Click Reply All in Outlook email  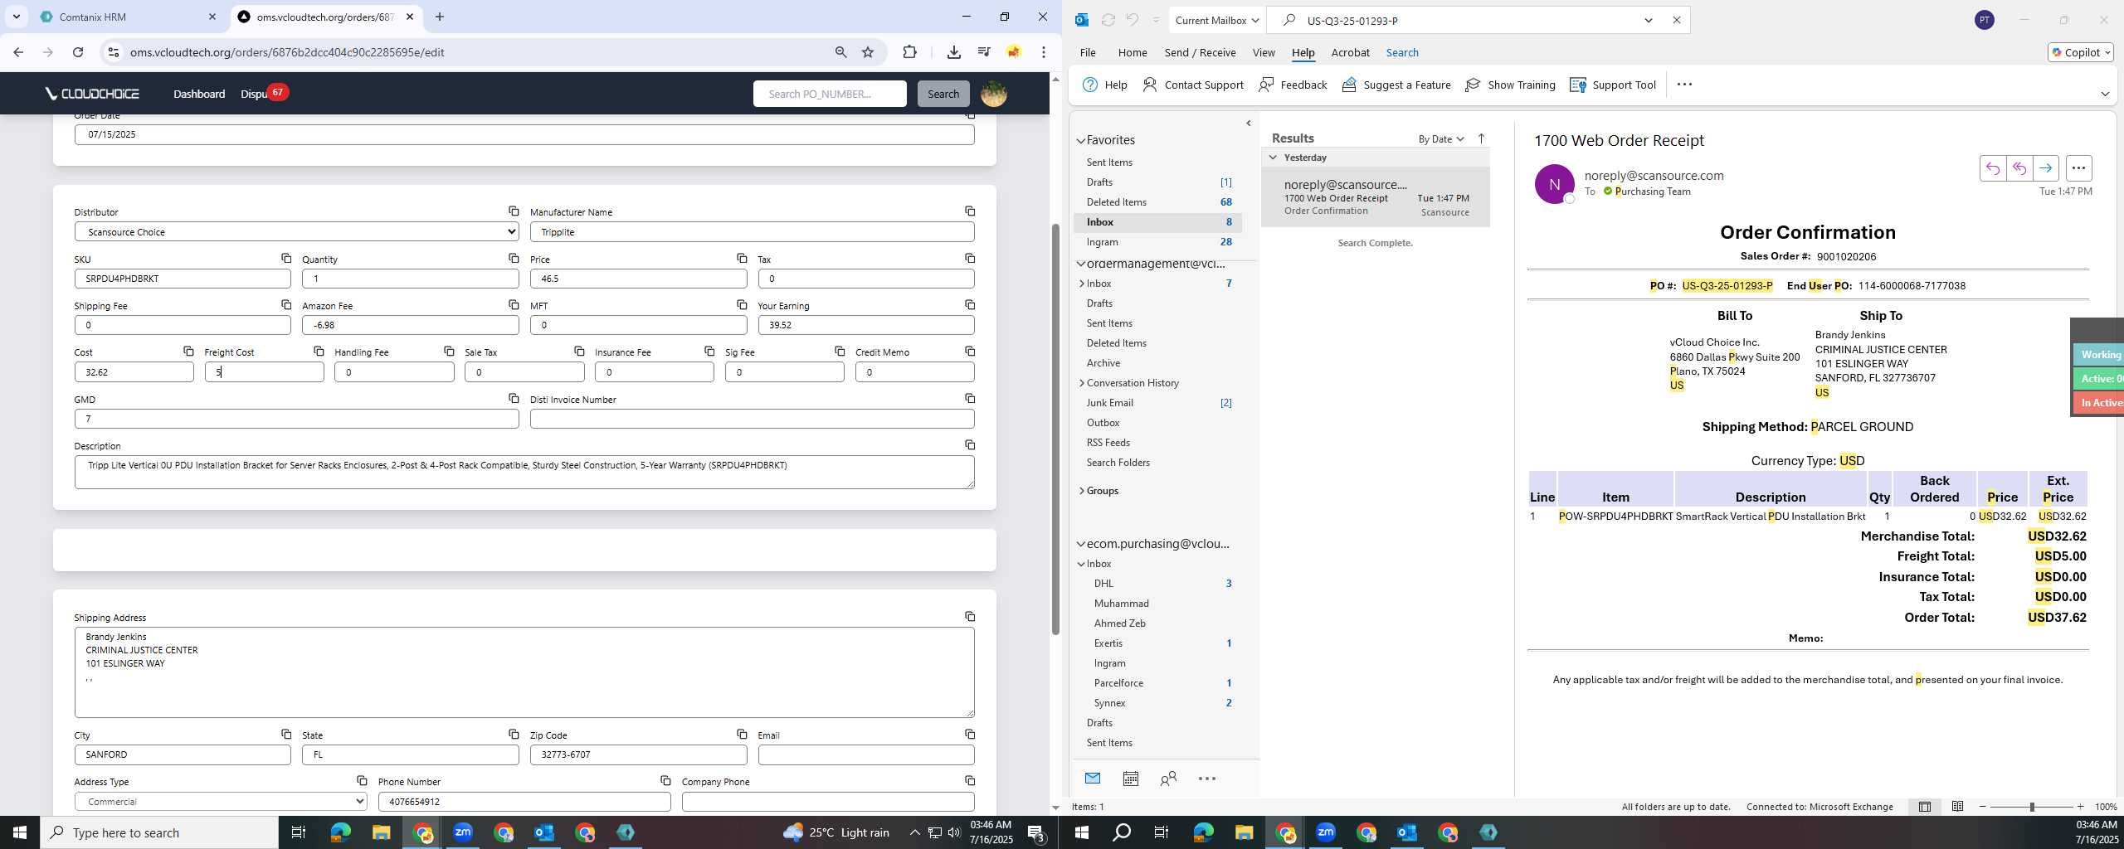tap(2019, 168)
